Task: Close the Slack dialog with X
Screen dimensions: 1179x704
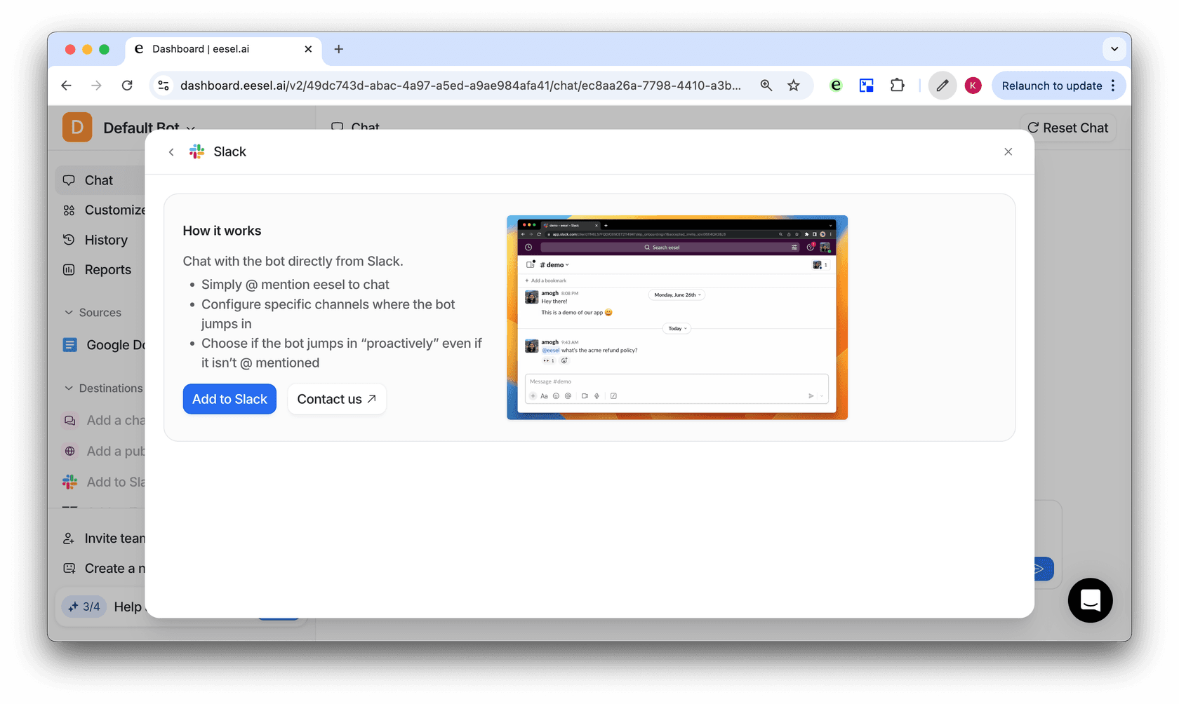Action: [1008, 152]
